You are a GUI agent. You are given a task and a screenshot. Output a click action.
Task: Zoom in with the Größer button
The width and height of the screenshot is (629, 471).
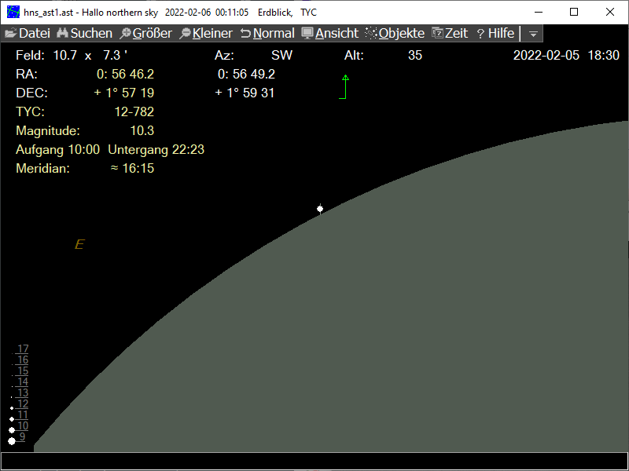coord(145,34)
